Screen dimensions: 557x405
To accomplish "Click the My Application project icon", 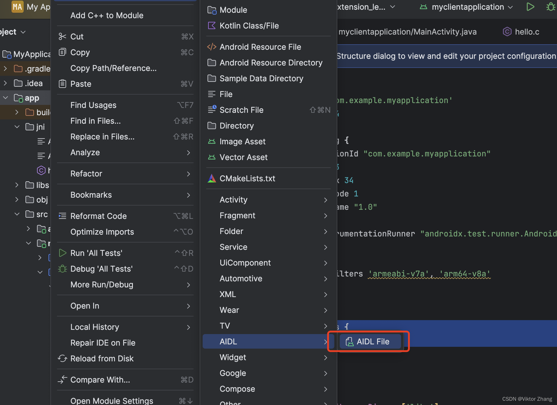I will [x=17, y=7].
